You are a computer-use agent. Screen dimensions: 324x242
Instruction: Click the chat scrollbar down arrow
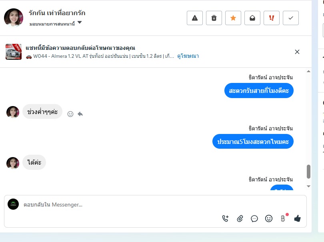pyautogui.click(x=308, y=186)
